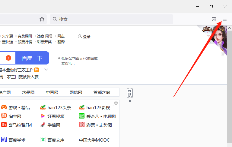Open the 网盘 link
This screenshot has width=232, height=147.
61,36
